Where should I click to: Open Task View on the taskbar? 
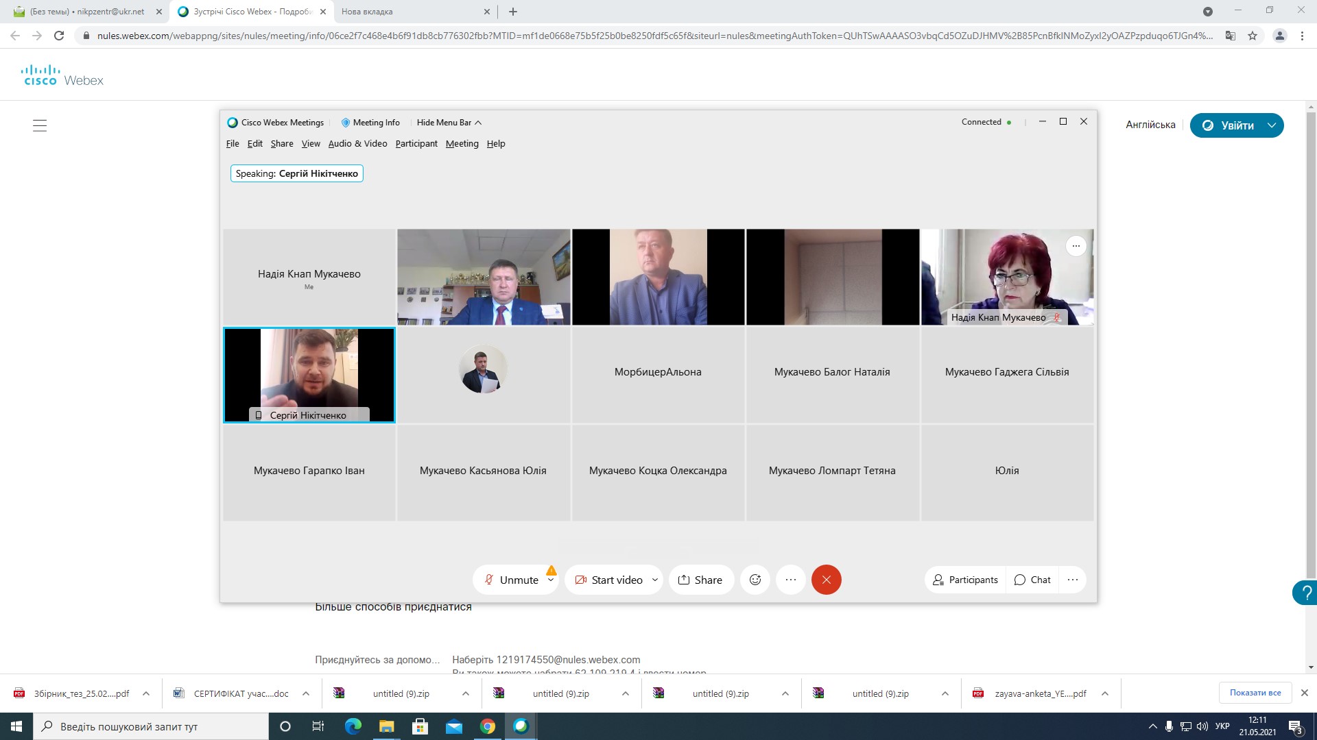point(318,726)
